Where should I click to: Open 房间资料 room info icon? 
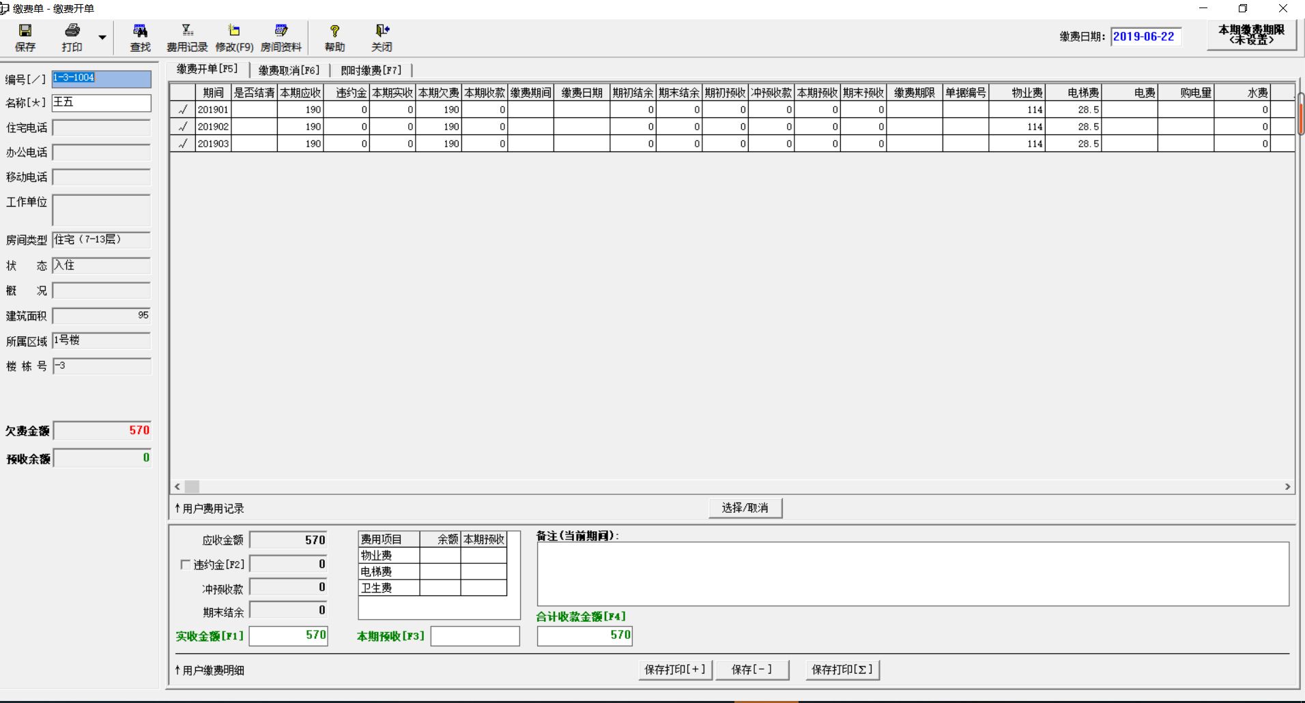tap(281, 38)
